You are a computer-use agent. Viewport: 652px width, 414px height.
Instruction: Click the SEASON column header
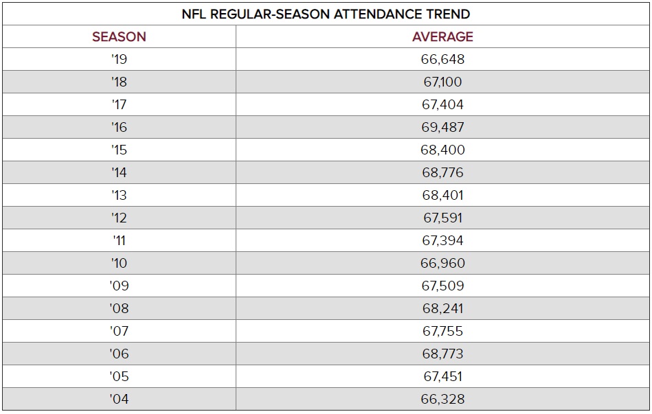coord(119,37)
